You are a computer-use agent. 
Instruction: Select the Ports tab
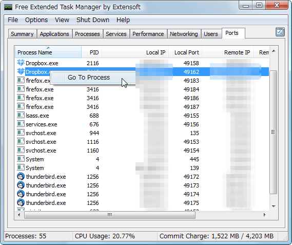[233, 33]
